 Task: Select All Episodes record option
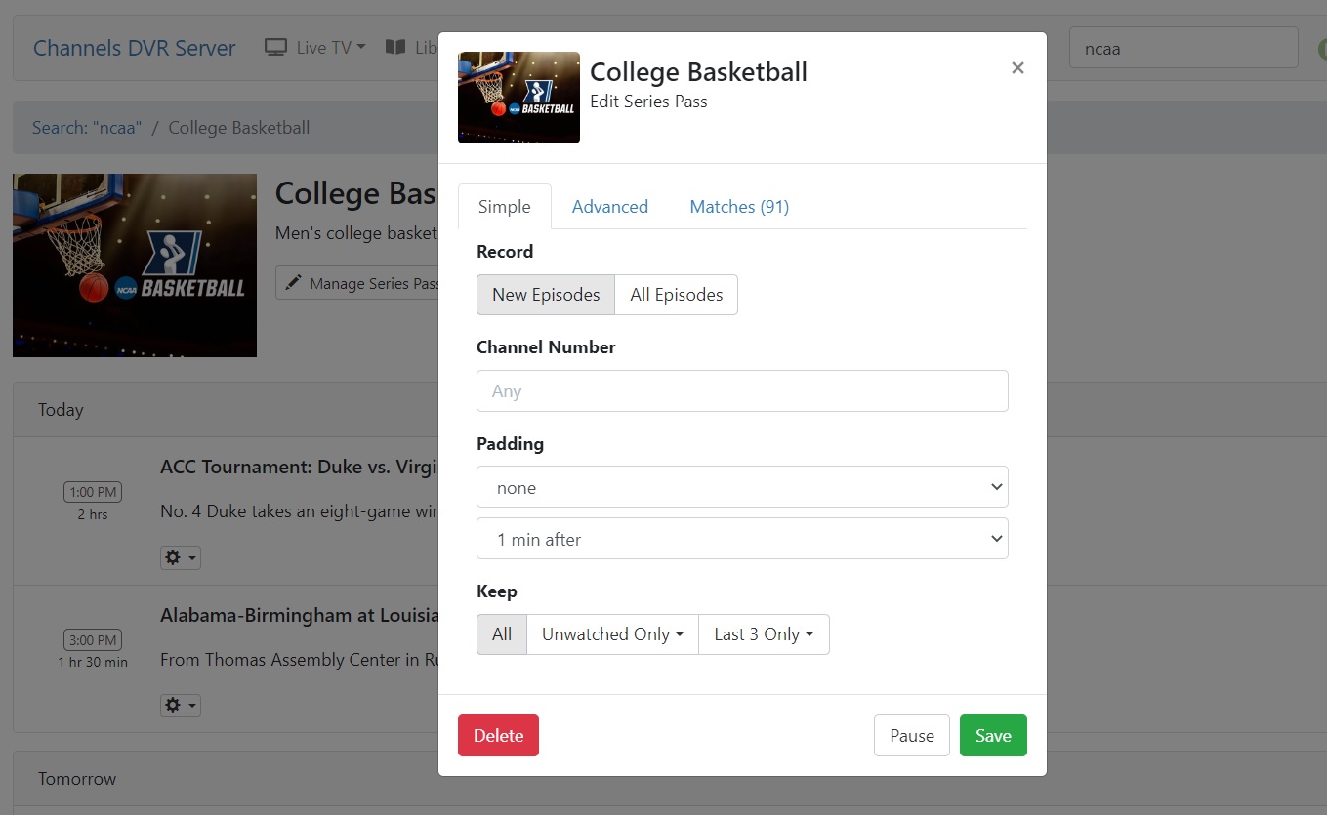click(676, 295)
